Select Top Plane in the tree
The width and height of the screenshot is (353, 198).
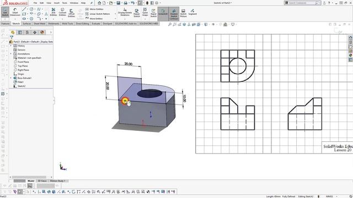(x=21, y=66)
